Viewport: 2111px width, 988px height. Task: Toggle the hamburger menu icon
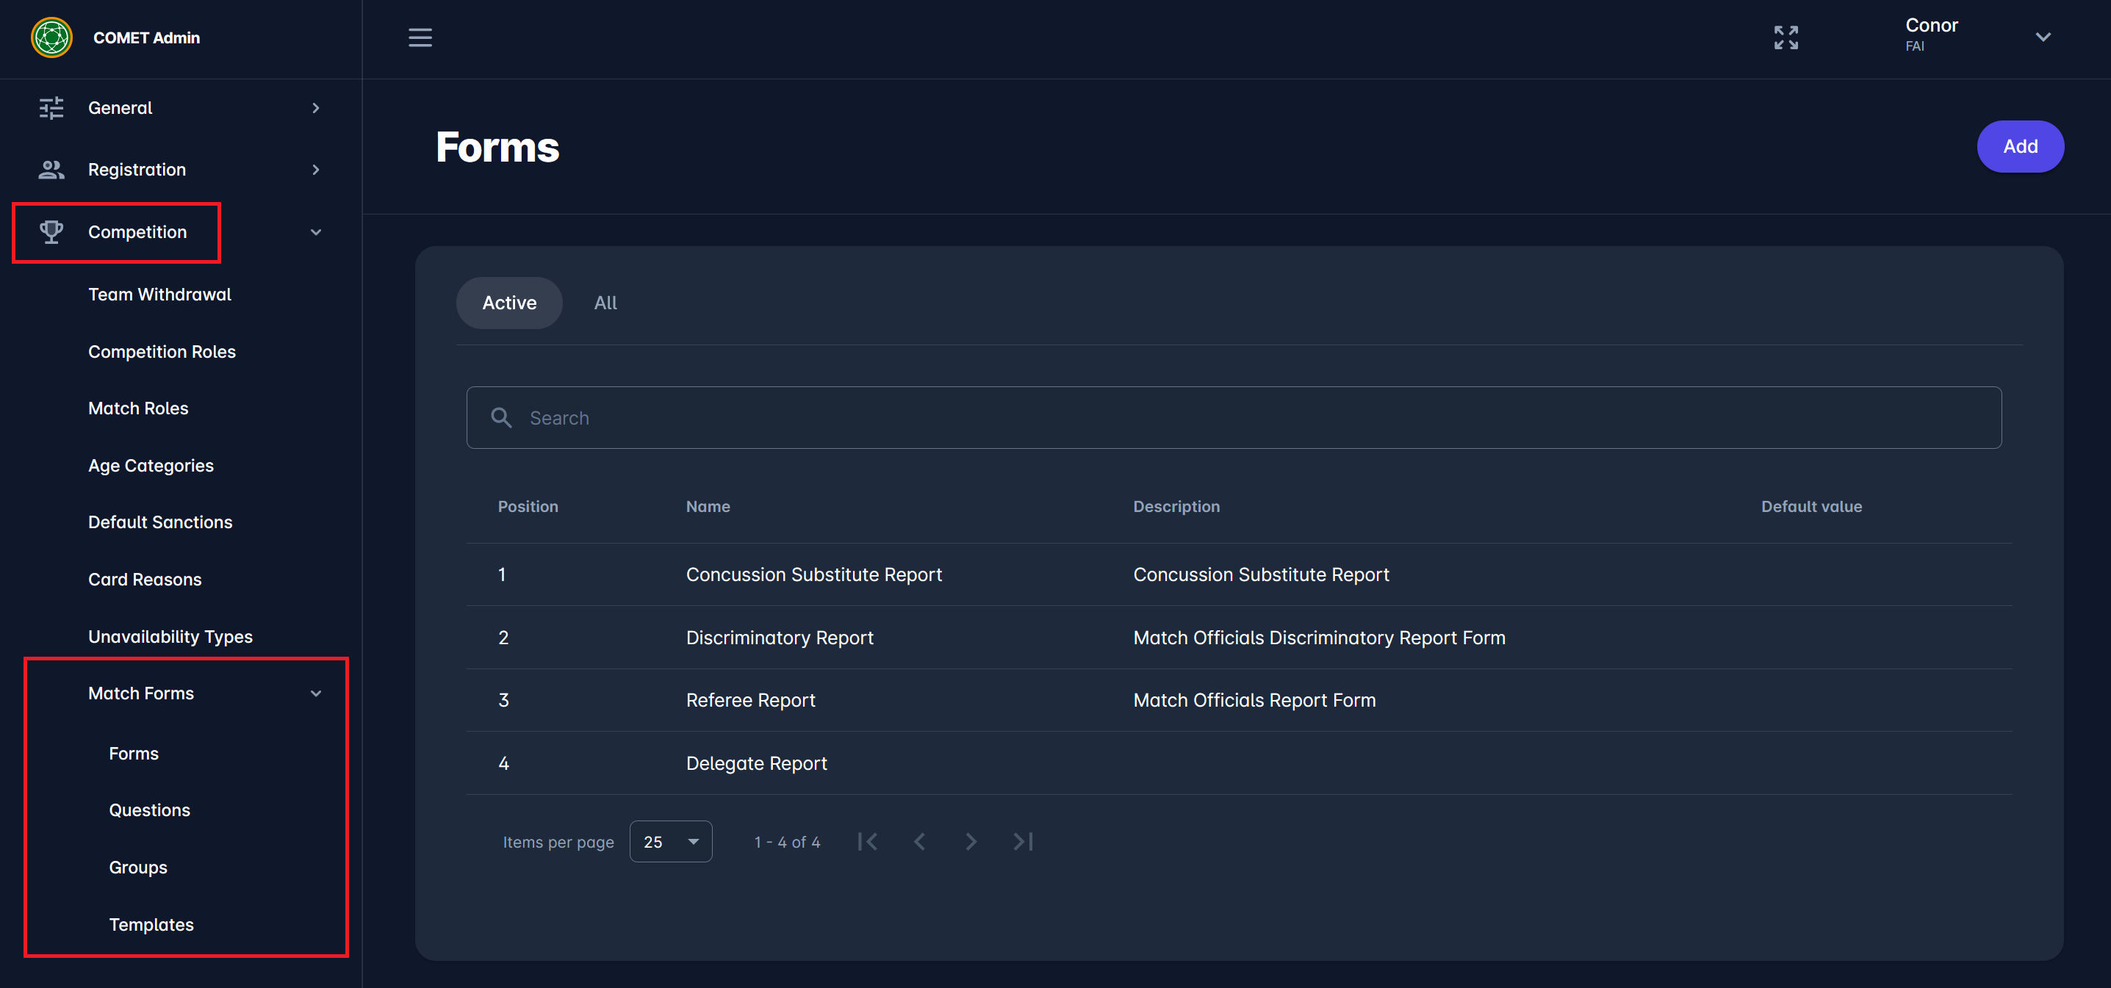click(420, 37)
